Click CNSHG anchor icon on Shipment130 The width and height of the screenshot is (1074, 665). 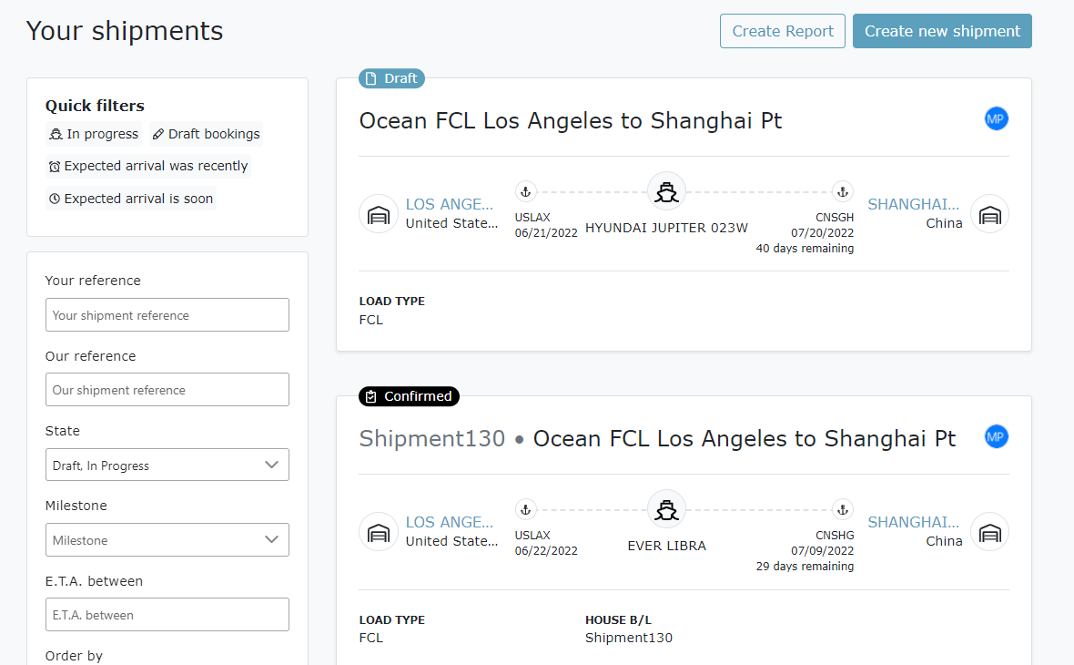[x=843, y=509]
